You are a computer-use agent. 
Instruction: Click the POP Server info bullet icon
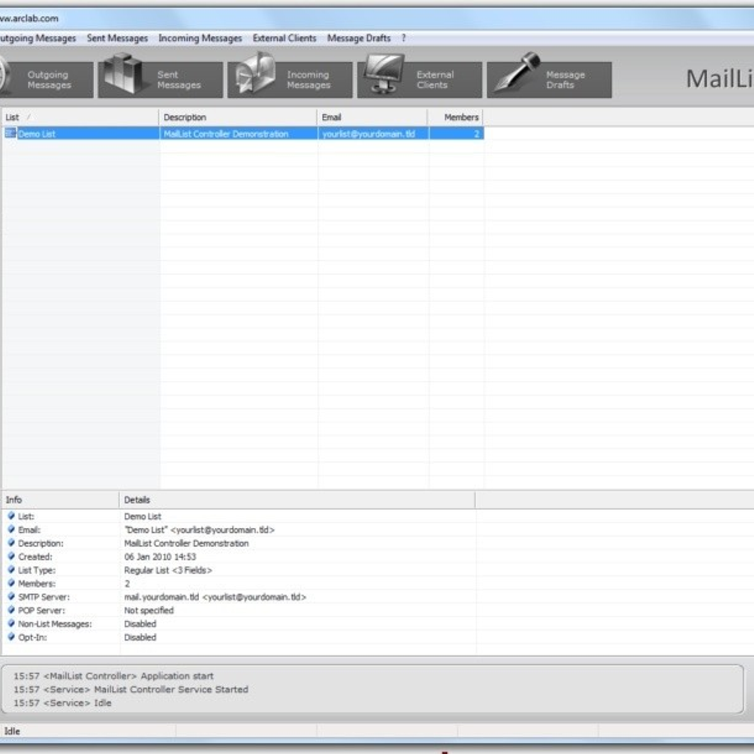click(x=11, y=609)
